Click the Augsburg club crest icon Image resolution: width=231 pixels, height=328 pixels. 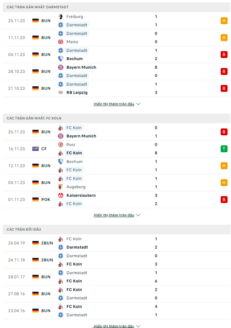[x=61, y=187]
